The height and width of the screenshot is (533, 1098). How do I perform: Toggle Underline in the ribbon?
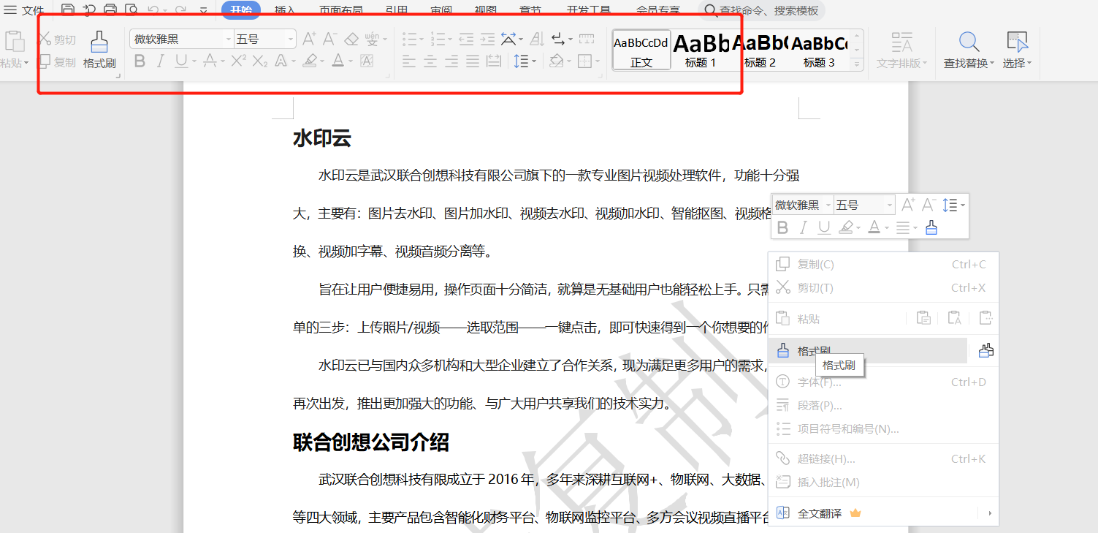tap(180, 61)
